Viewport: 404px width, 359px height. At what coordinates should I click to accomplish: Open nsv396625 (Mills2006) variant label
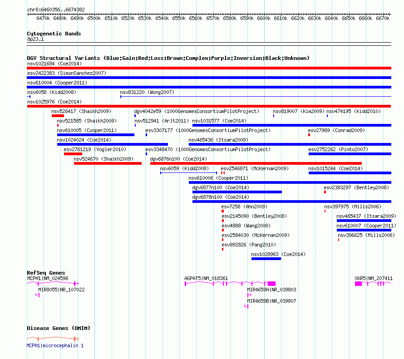click(x=366, y=235)
